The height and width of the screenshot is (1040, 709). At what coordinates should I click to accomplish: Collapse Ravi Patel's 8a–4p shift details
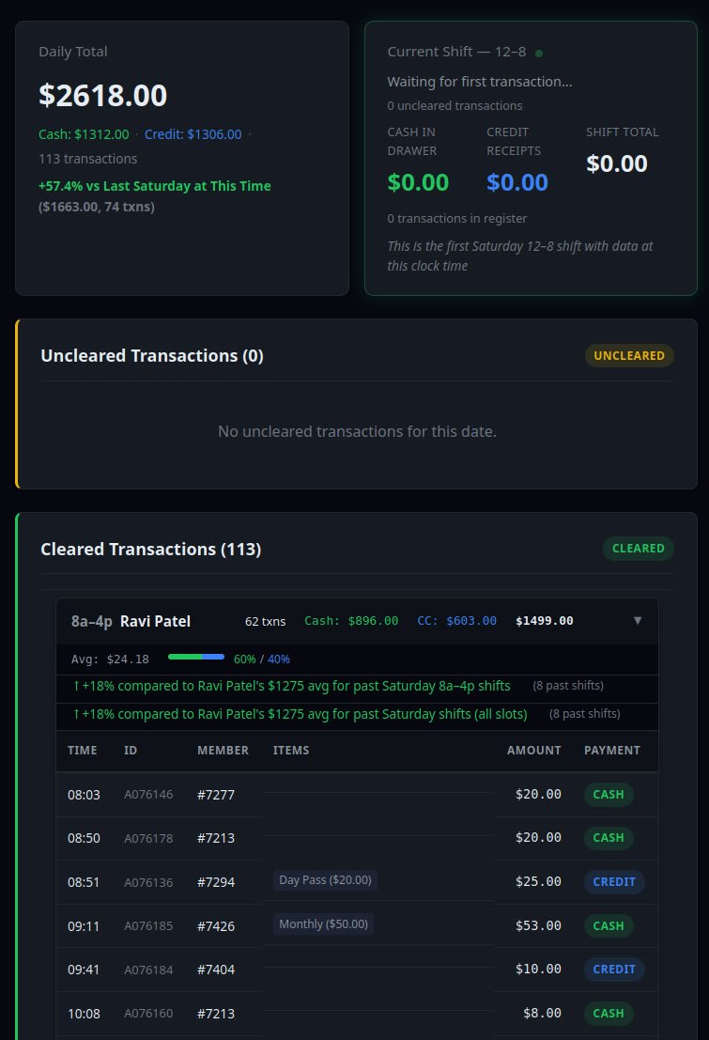click(638, 620)
